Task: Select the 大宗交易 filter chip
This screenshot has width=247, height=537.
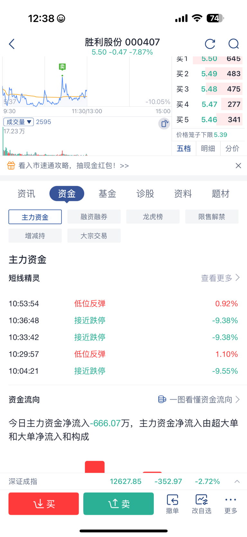Action: [94, 236]
